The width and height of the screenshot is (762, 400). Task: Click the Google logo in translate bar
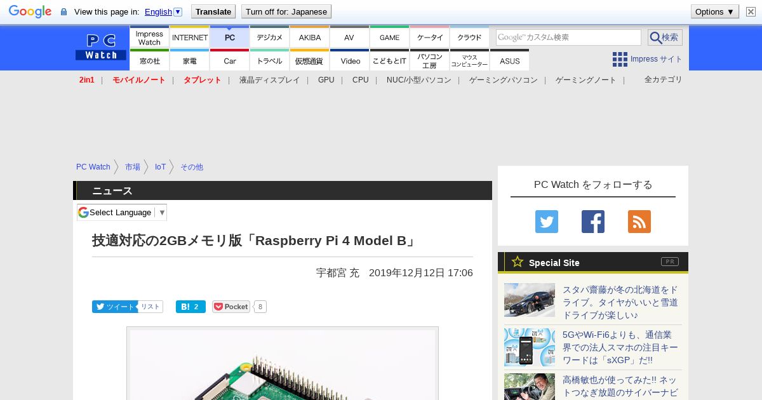[x=30, y=11]
